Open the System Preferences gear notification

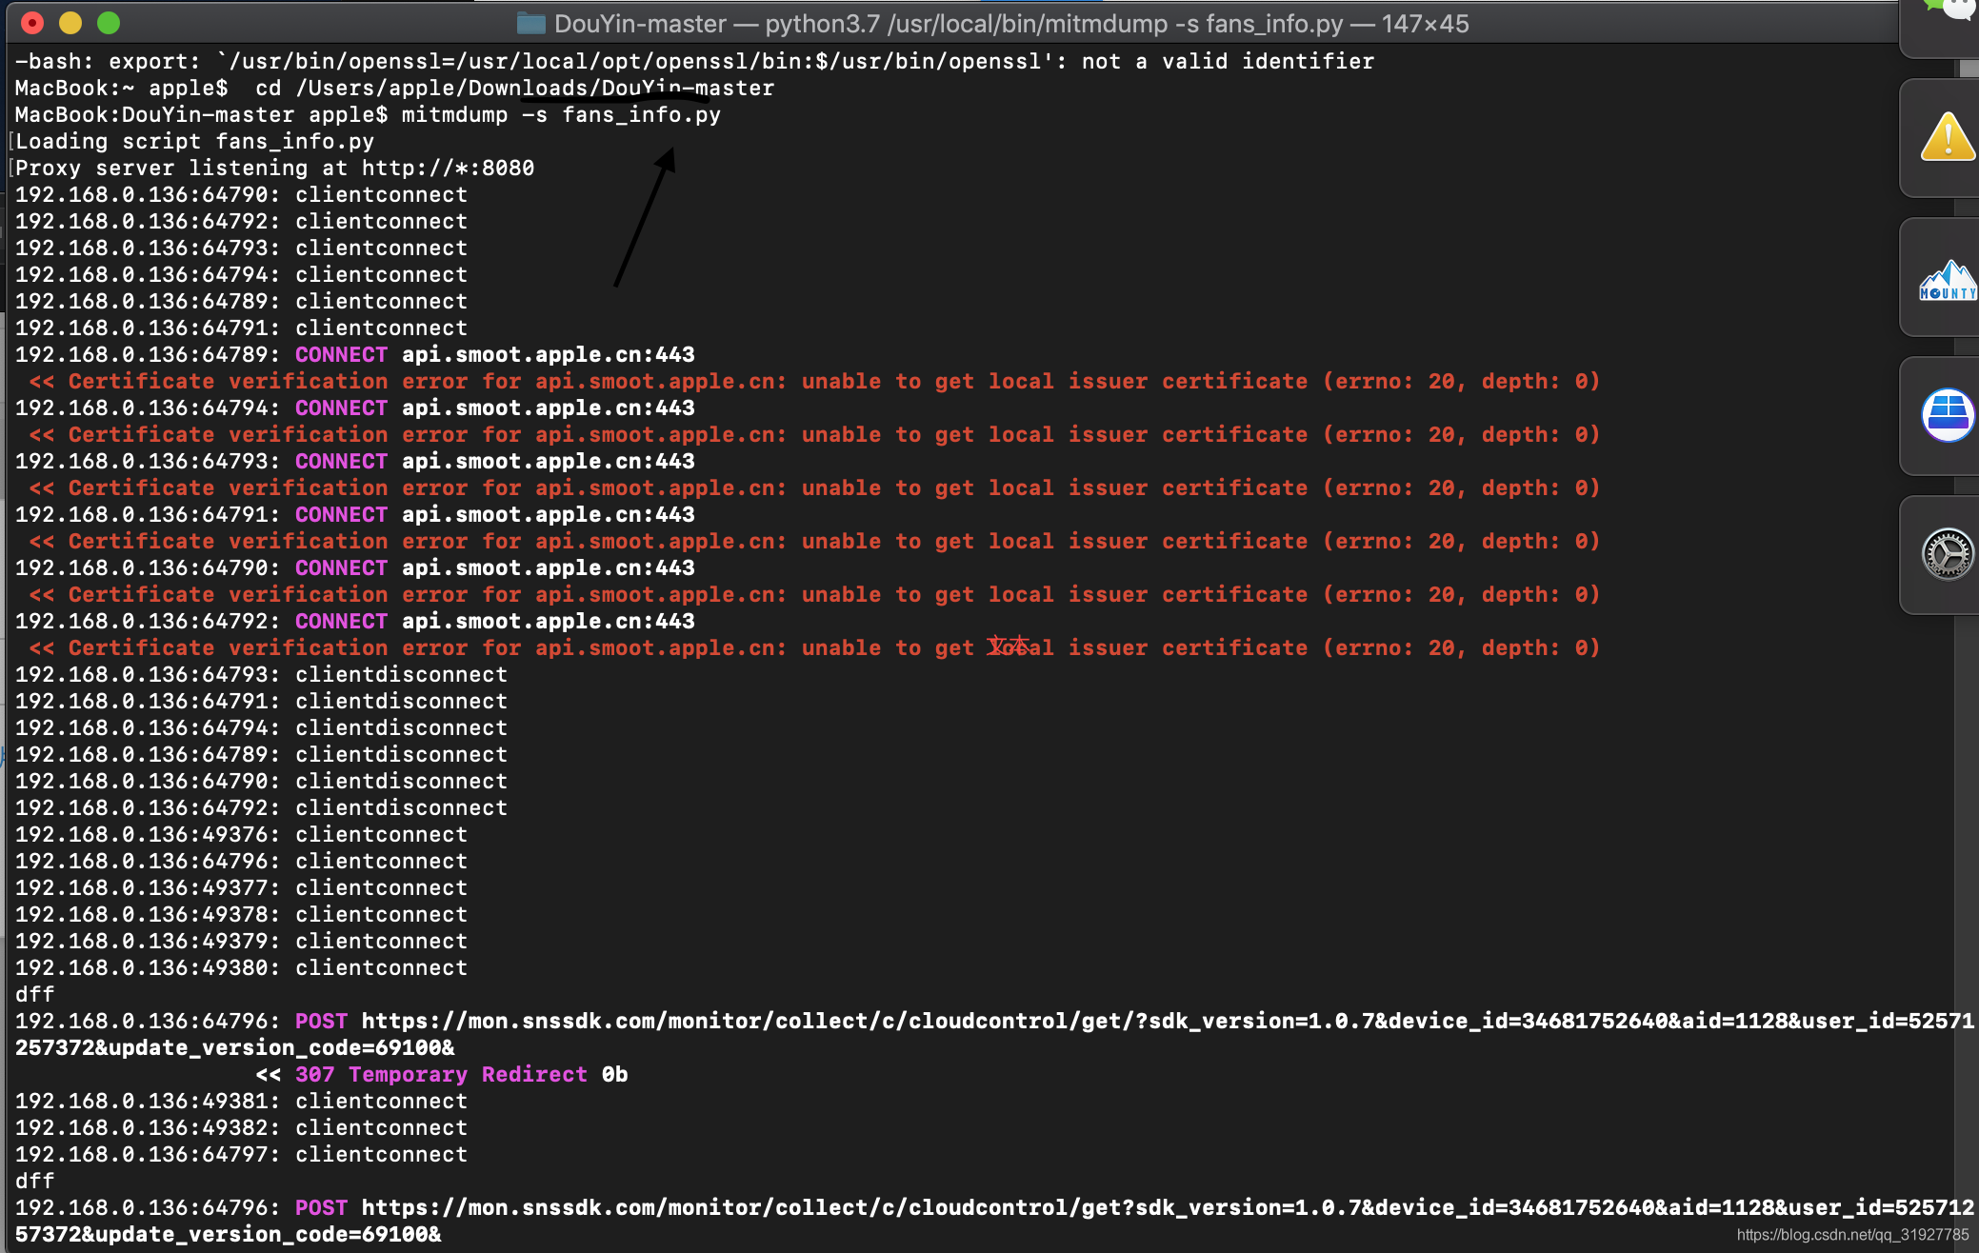1948,553
